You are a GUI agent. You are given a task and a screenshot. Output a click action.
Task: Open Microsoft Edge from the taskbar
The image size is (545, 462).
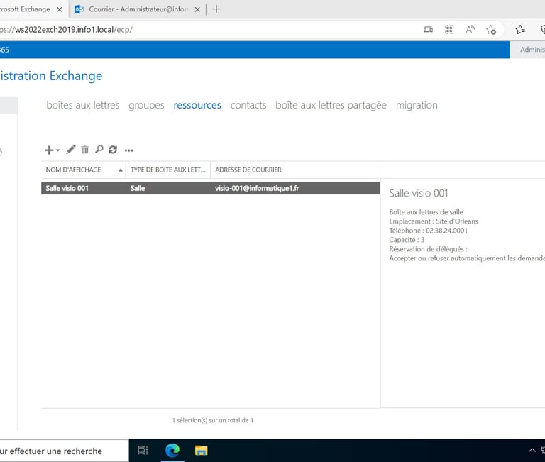click(x=172, y=451)
